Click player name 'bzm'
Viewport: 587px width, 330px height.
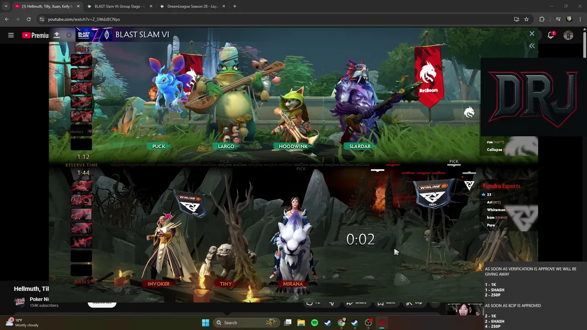coord(491,217)
